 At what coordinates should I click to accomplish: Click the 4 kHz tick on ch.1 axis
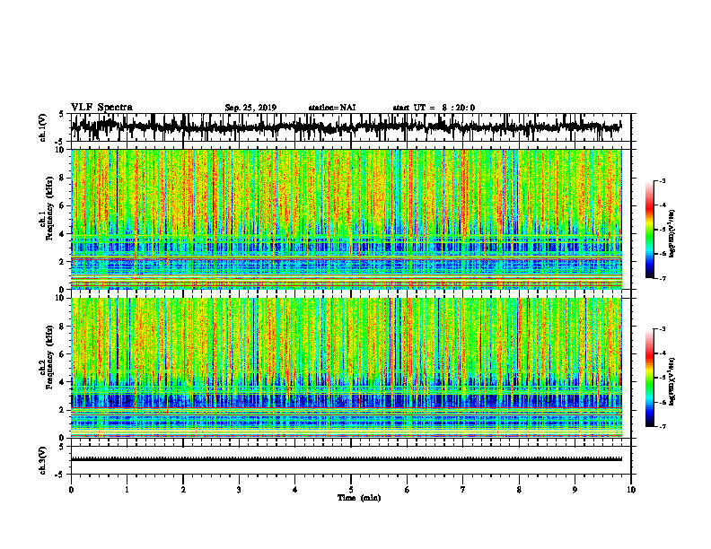coord(62,234)
